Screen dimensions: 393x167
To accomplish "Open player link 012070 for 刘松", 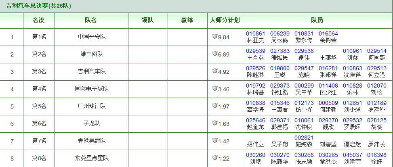I will pos(376,86).
